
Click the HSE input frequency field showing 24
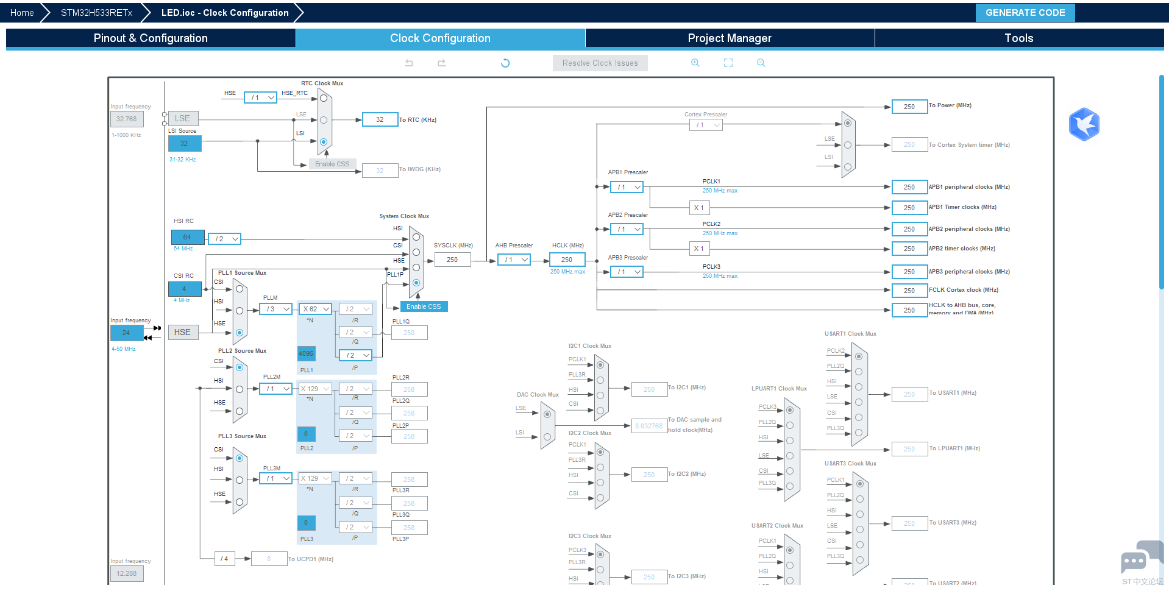pyautogui.click(x=127, y=333)
